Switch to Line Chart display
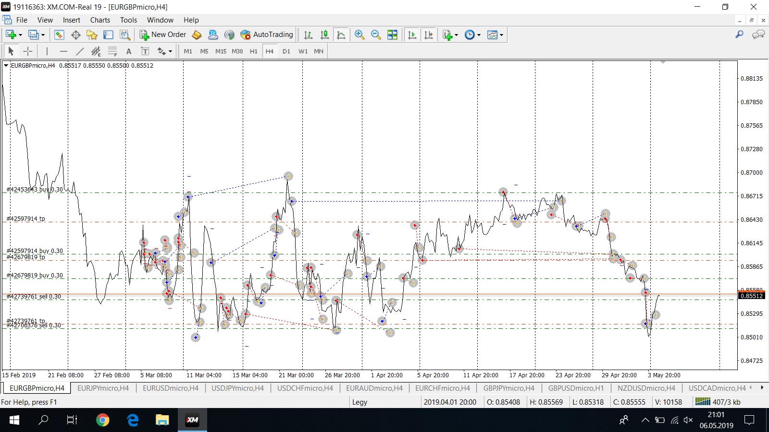This screenshot has width=769, height=432. (341, 35)
